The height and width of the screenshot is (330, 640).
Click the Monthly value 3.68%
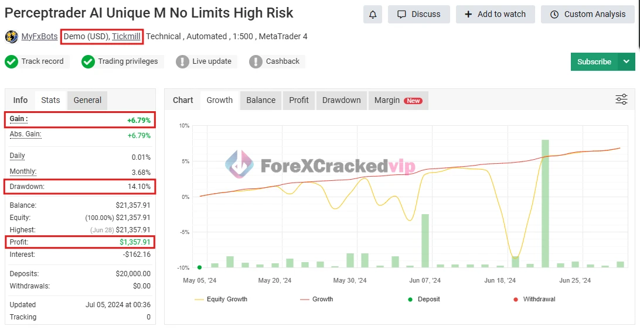pyautogui.click(x=141, y=173)
